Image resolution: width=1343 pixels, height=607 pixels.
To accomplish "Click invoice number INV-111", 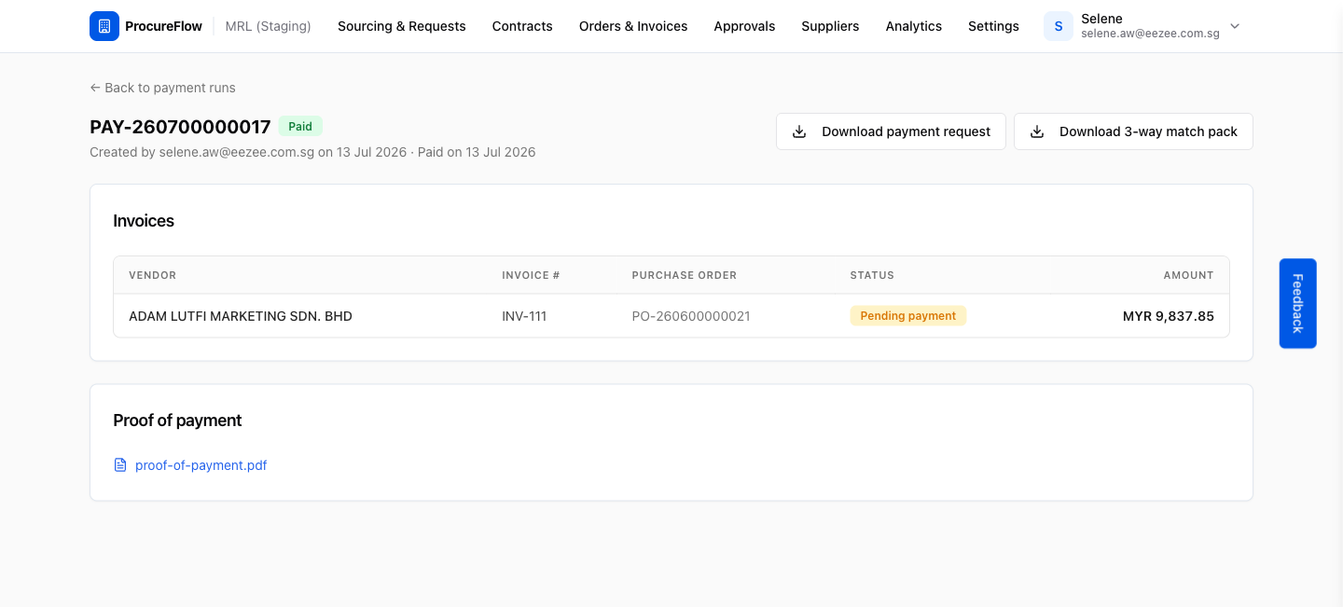I will click(524, 316).
